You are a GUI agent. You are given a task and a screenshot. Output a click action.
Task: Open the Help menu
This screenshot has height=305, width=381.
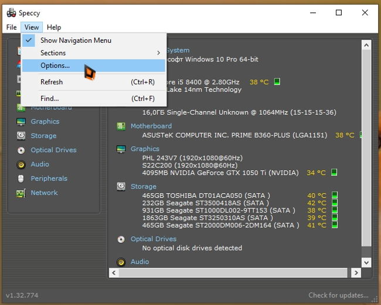54,27
